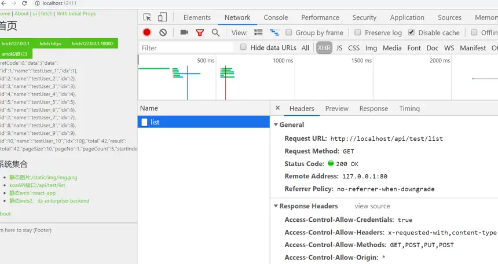Show the Headers detail tab
Viewport: 498px width, 264px height.
tap(302, 109)
